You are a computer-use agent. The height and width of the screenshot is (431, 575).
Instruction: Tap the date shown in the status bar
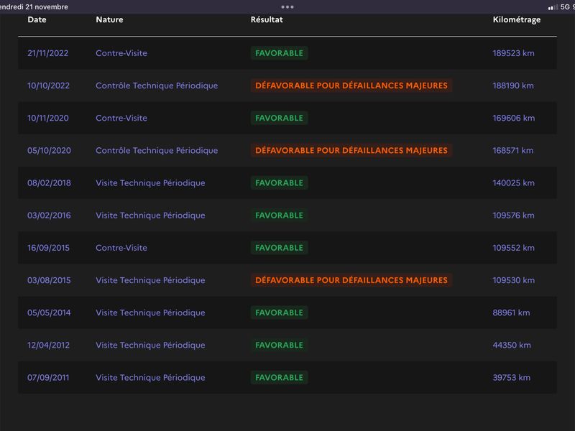coord(34,6)
